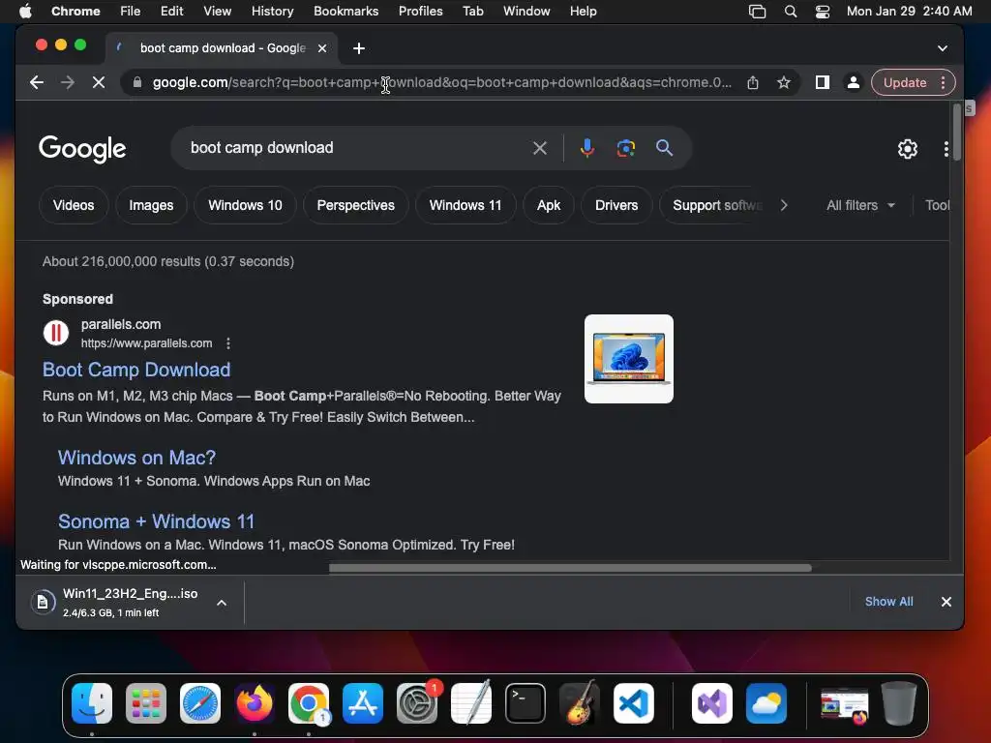Search by image with Google Lens
The height and width of the screenshot is (743, 991).
[x=626, y=148]
